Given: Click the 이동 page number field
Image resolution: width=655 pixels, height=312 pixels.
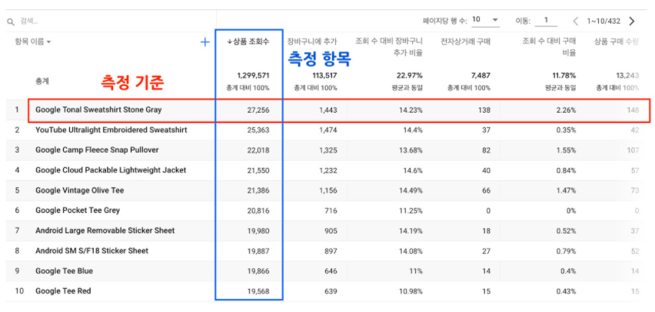Looking at the screenshot, I should tap(546, 21).
